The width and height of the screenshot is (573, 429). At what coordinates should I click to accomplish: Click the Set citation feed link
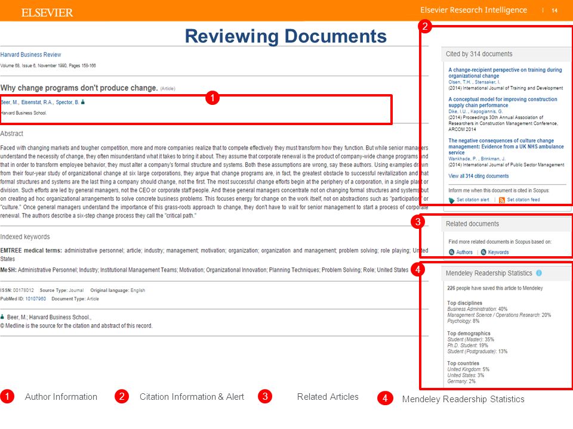(x=523, y=200)
